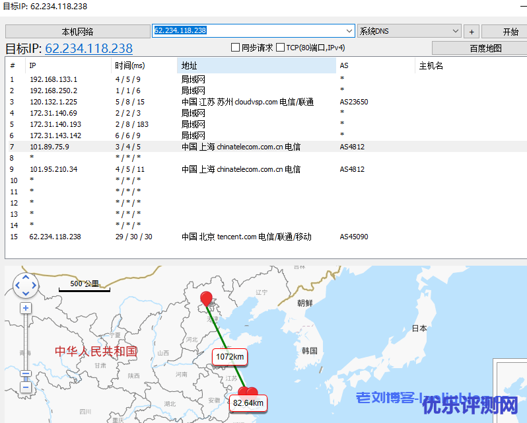The height and width of the screenshot is (423, 527).
Task: Click the plus button beside DNS selector
Action: 472,32
